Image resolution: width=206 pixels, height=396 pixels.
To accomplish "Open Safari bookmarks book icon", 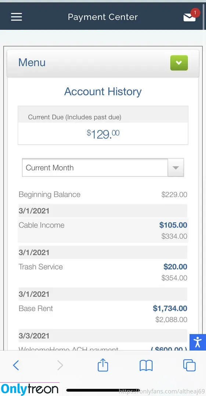I will 146,366.
